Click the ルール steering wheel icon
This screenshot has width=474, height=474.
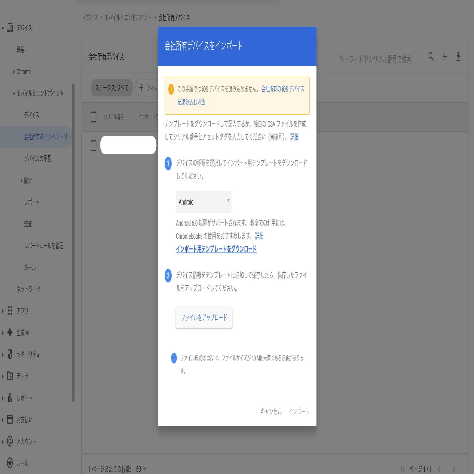(x=10, y=463)
